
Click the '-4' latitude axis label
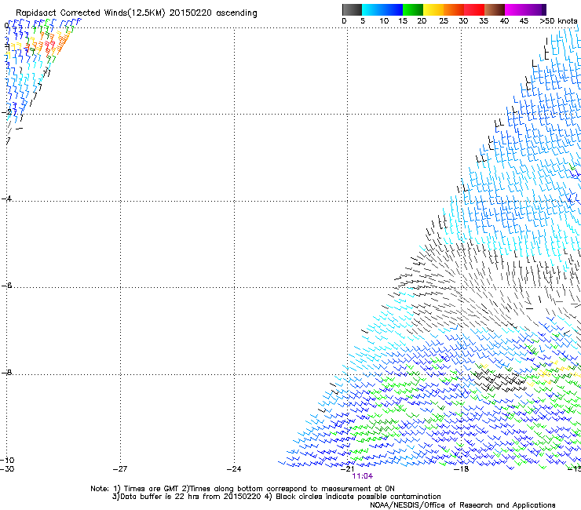click(6, 199)
